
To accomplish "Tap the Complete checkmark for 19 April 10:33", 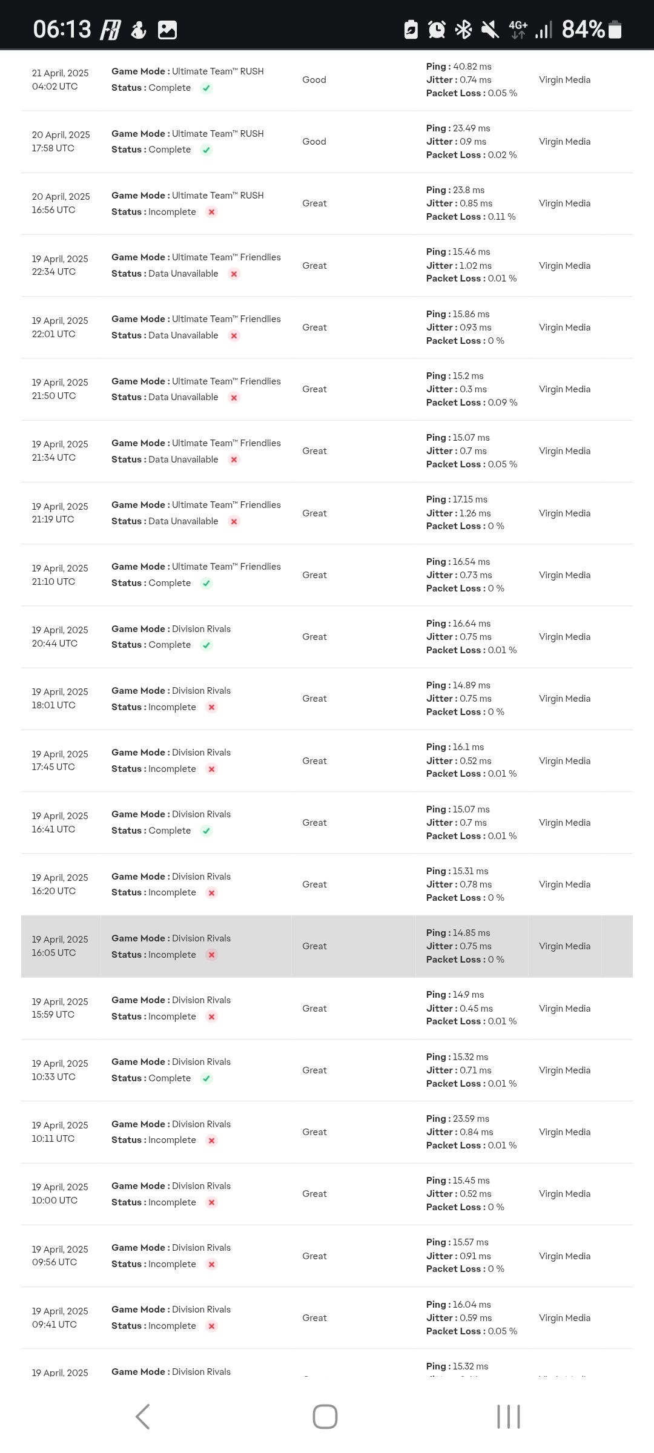I will click(x=206, y=1078).
